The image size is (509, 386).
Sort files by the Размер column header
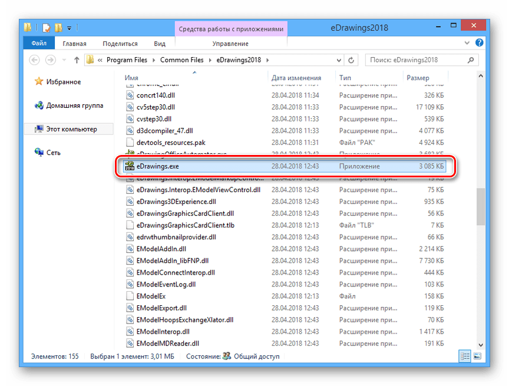click(x=418, y=78)
